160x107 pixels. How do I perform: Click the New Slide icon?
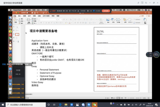click(28, 20)
